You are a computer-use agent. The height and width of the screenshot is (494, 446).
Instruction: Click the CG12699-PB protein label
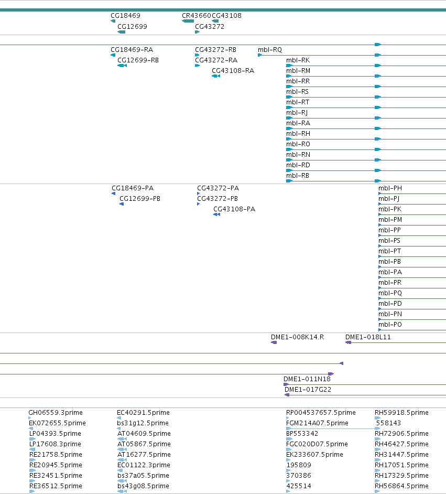[x=140, y=198]
